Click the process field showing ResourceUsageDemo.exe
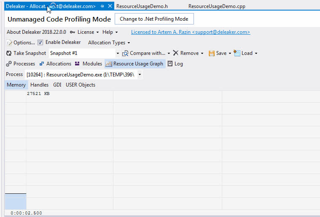Viewport: 320px width, 217px height. pyautogui.click(x=81, y=75)
